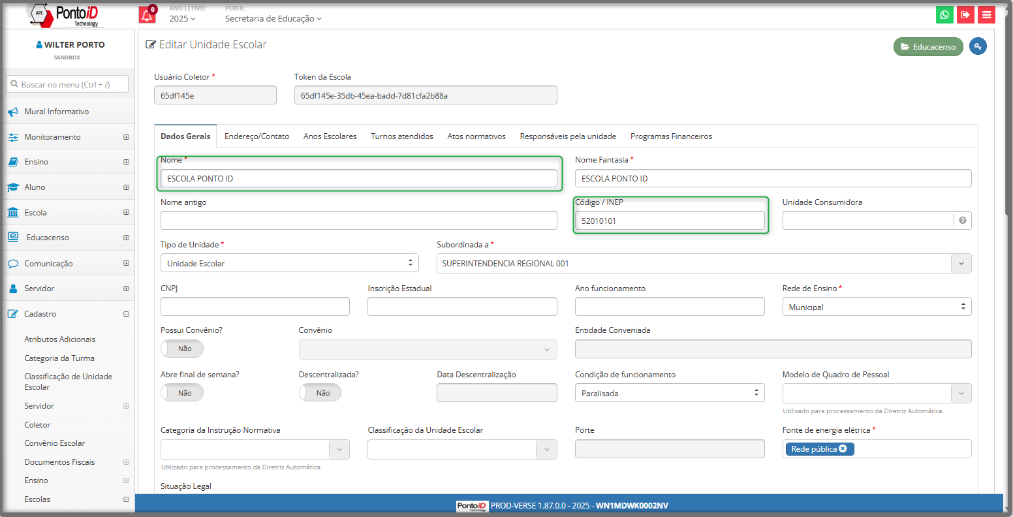Toggle the Abre final de semana switch
This screenshot has height=517, width=1013.
pyautogui.click(x=182, y=393)
